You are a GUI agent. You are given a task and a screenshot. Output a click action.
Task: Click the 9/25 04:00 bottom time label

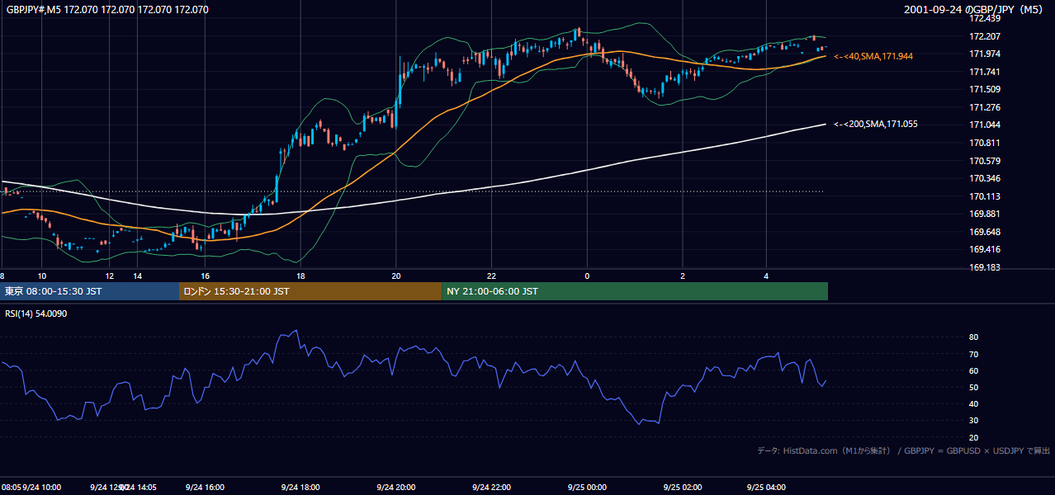click(x=766, y=488)
